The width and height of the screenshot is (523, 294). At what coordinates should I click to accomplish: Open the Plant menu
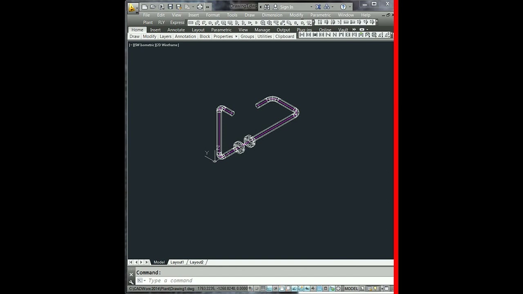(x=148, y=22)
